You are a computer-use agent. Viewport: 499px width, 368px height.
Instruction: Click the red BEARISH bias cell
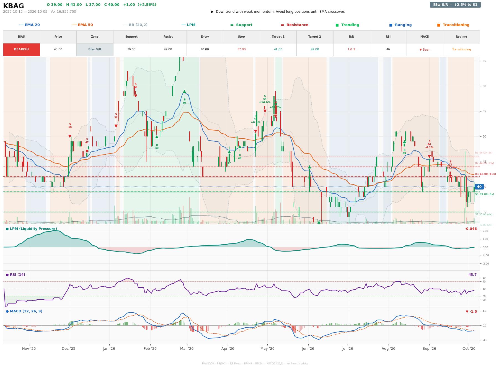pos(22,50)
